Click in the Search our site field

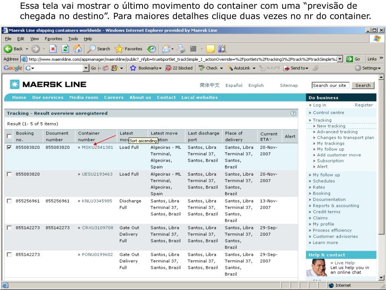(330, 85)
